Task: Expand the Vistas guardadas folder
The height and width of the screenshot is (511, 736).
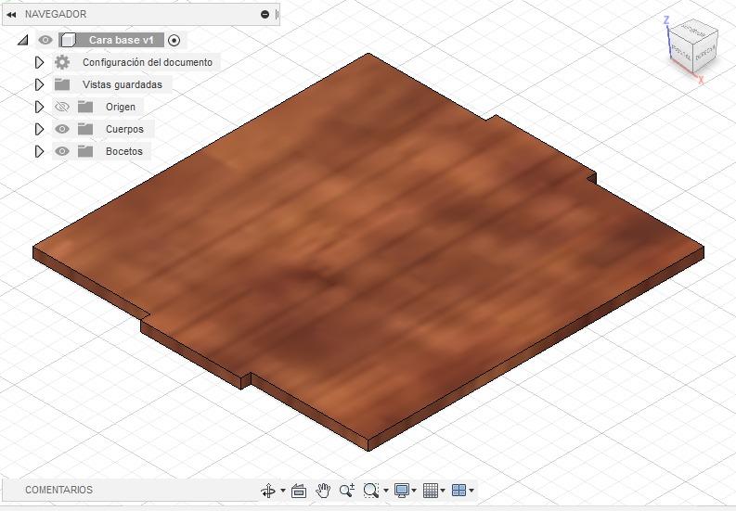Action: (x=39, y=84)
